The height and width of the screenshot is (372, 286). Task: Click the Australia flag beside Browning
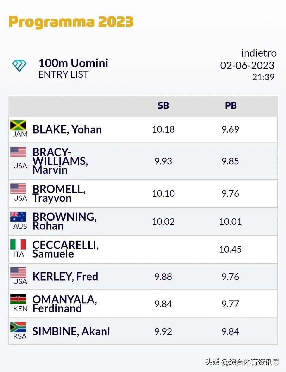tap(18, 217)
